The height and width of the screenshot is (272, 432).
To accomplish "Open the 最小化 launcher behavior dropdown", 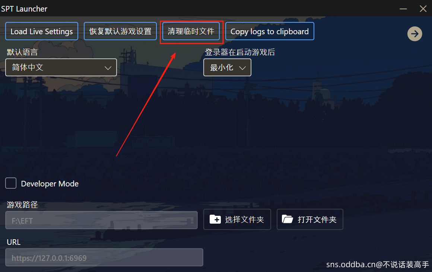I will click(x=227, y=67).
